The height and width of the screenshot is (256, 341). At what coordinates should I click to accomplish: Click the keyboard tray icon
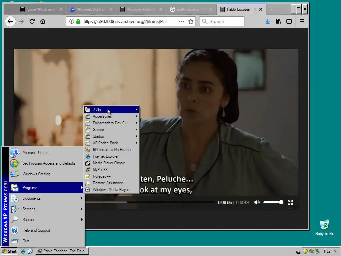[x=298, y=251]
